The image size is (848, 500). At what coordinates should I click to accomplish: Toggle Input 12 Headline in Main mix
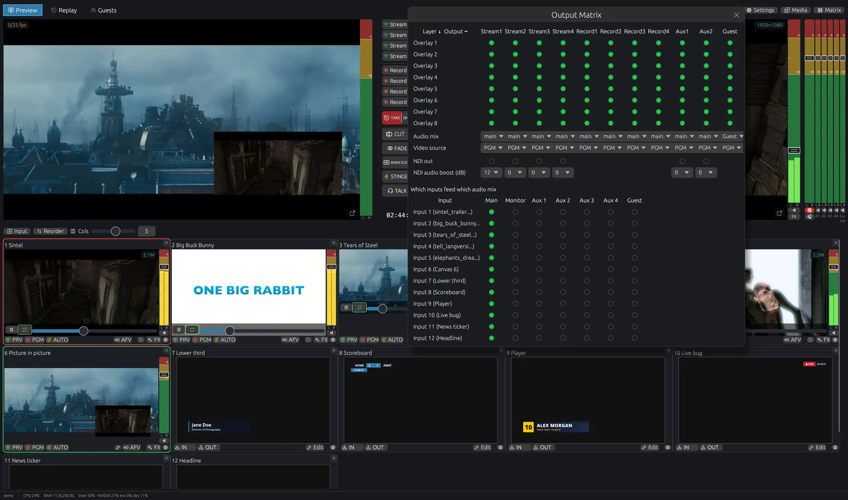(x=491, y=338)
